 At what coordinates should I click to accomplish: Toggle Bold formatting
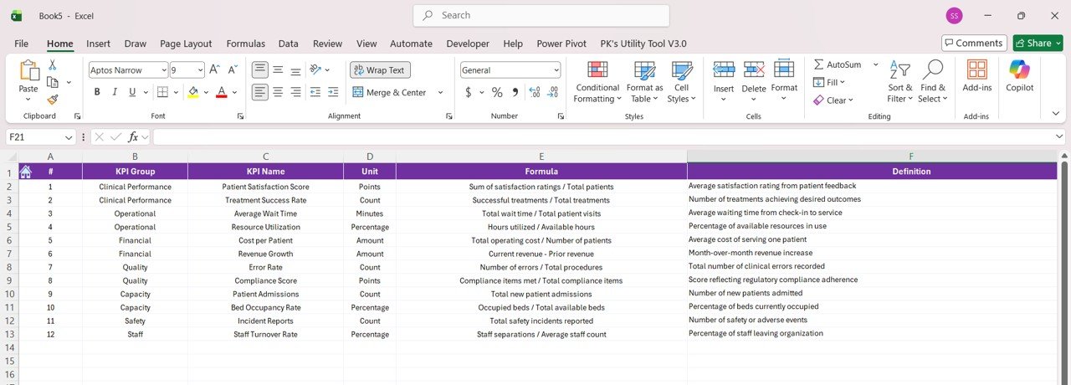pyautogui.click(x=97, y=93)
